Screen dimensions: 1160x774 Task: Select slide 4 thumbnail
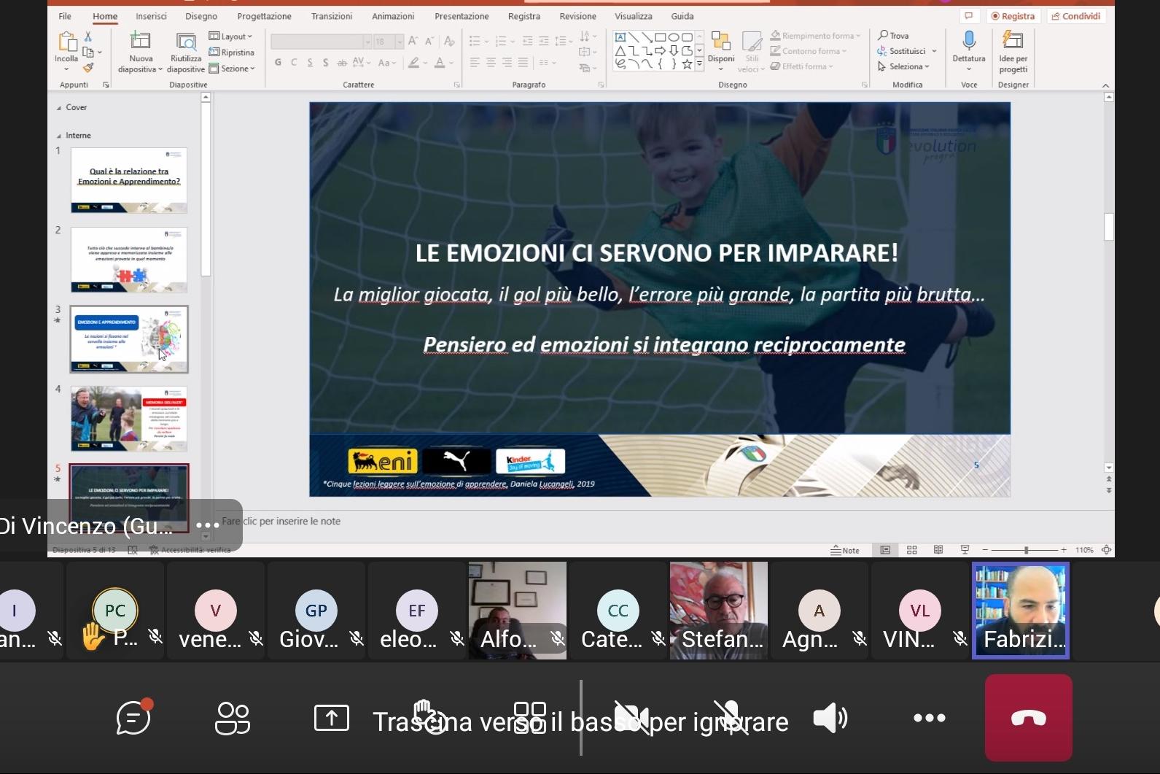(x=129, y=419)
